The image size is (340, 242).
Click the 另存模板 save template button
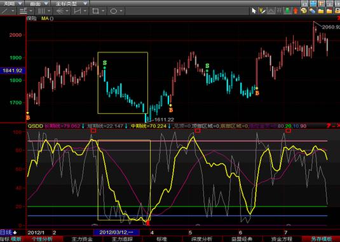[x=321, y=239]
